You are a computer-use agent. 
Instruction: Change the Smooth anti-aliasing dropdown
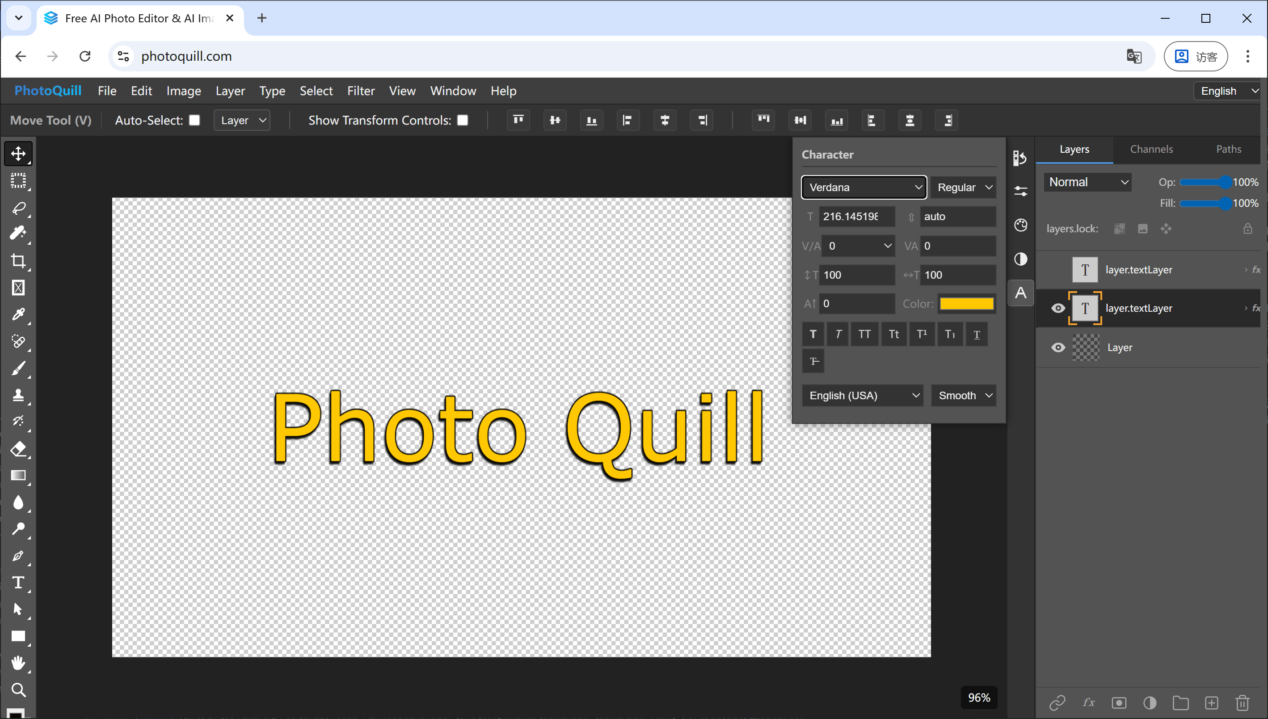point(963,395)
